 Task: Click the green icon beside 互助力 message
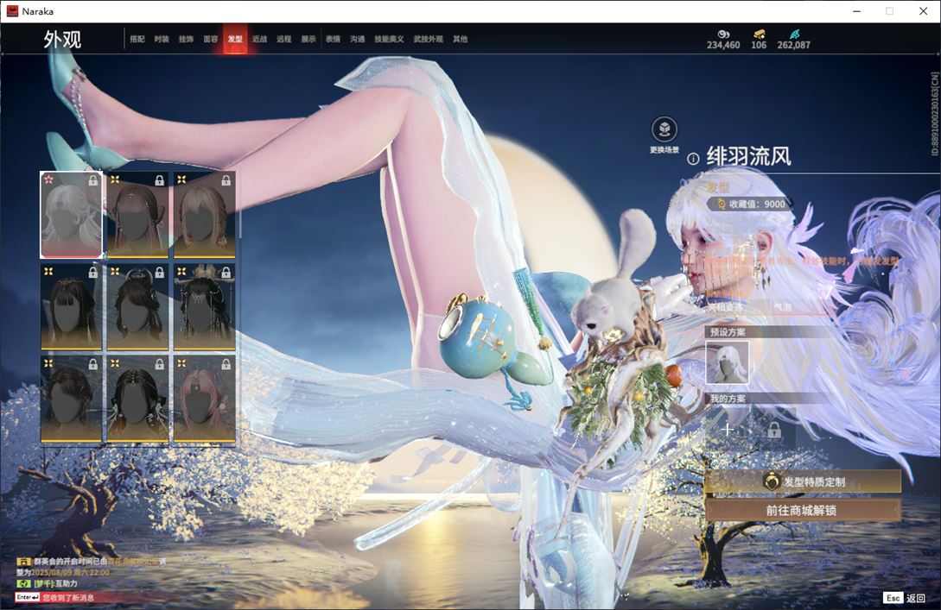coord(23,583)
